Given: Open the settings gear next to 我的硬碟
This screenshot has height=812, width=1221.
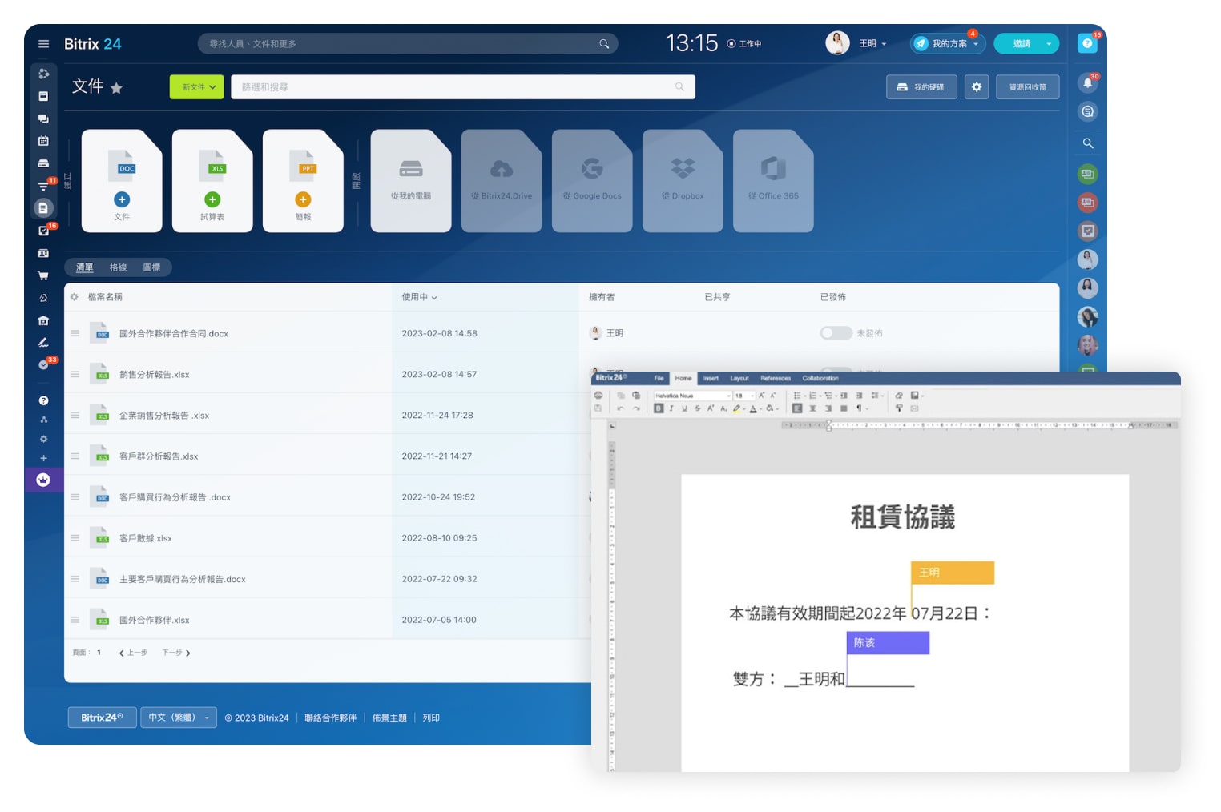Looking at the screenshot, I should 976,87.
